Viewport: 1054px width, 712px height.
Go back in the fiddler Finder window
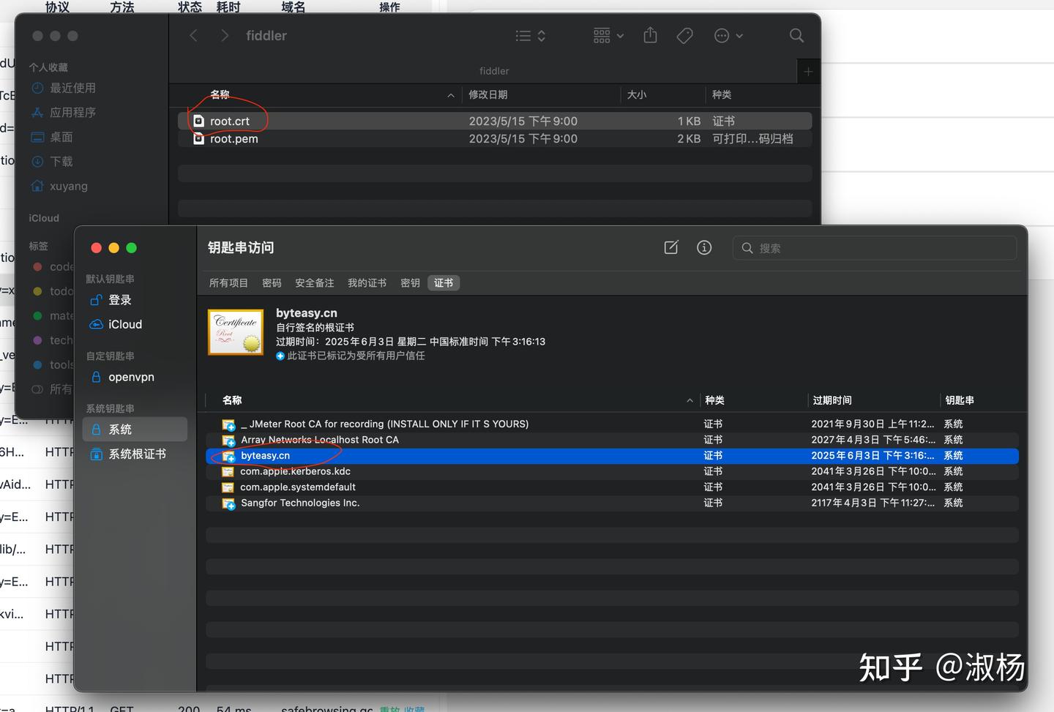click(x=193, y=35)
